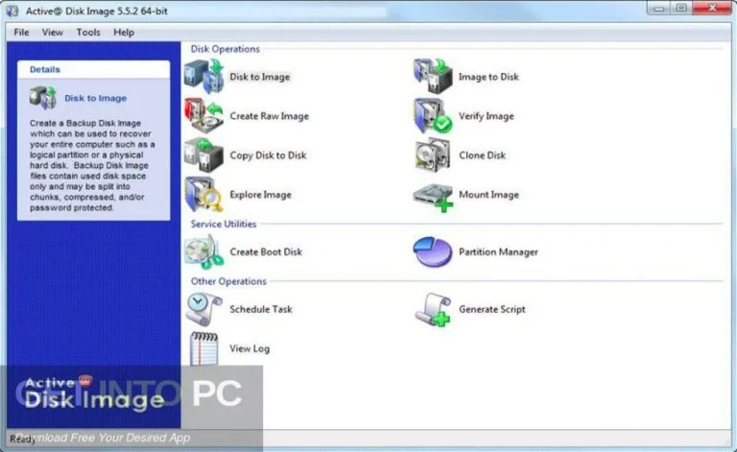This screenshot has width=737, height=452.
Task: Click the Create Raw Image icon
Action: pos(204,115)
